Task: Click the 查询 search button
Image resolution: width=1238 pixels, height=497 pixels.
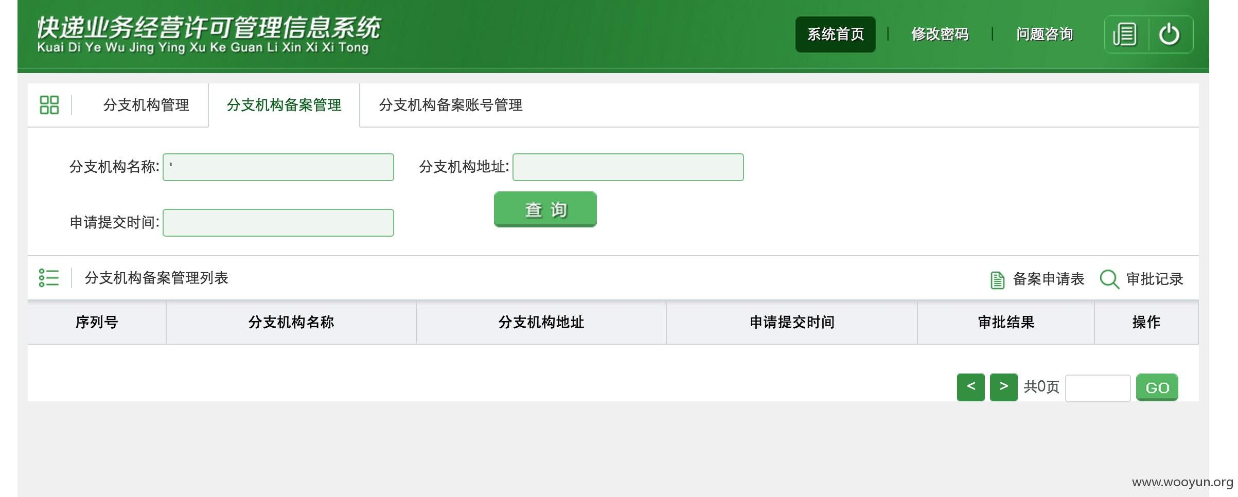Action: [x=545, y=209]
